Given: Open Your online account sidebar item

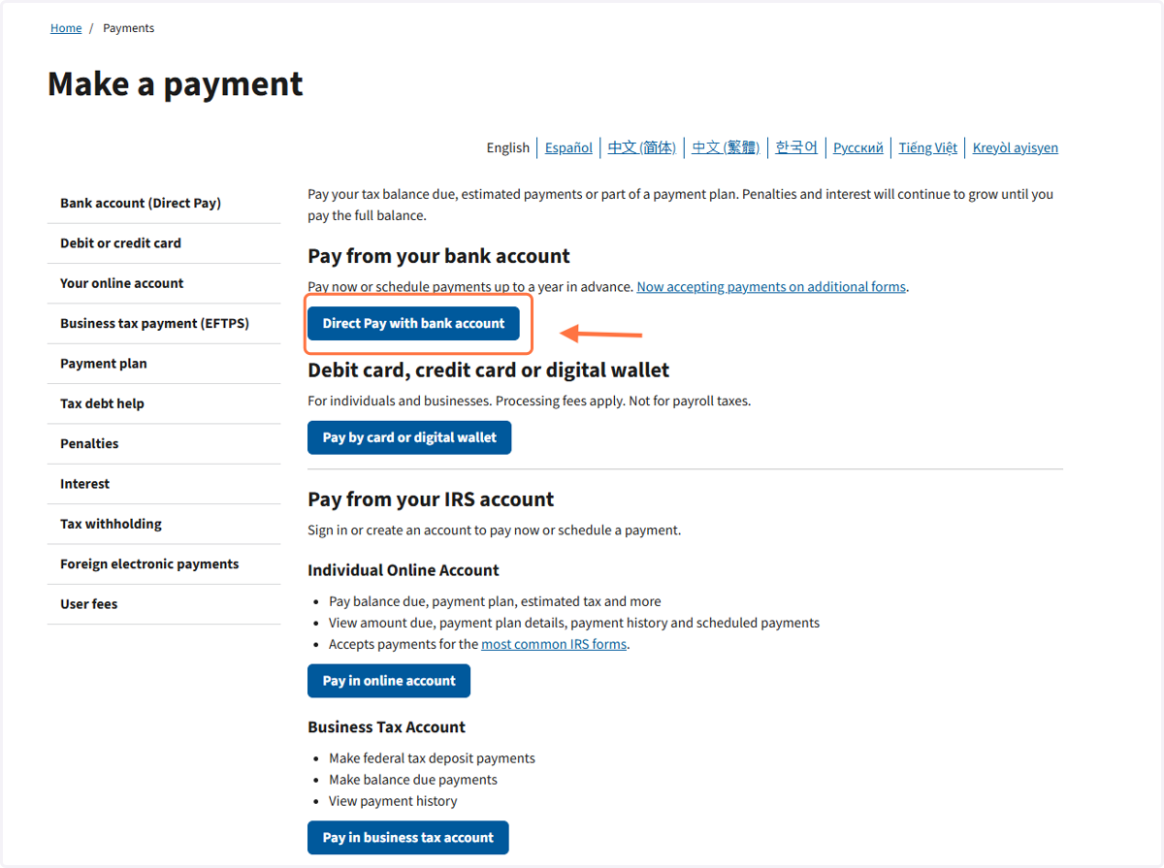Looking at the screenshot, I should pyautogui.click(x=164, y=283).
